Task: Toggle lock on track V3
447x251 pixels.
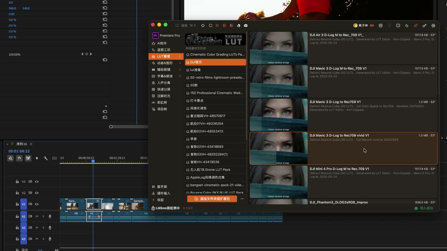Action: tap(17, 182)
